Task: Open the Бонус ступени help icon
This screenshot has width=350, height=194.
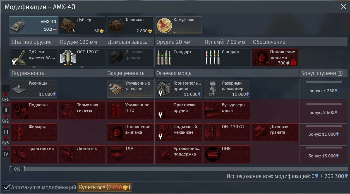Action: [340, 73]
